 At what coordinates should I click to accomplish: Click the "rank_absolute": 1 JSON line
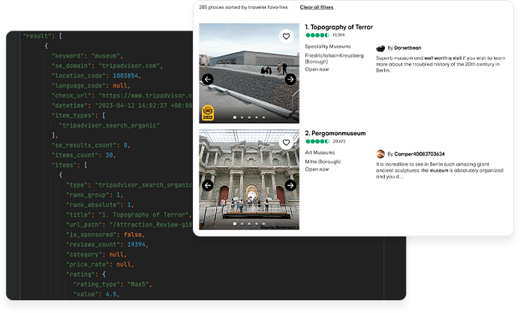[x=100, y=205]
